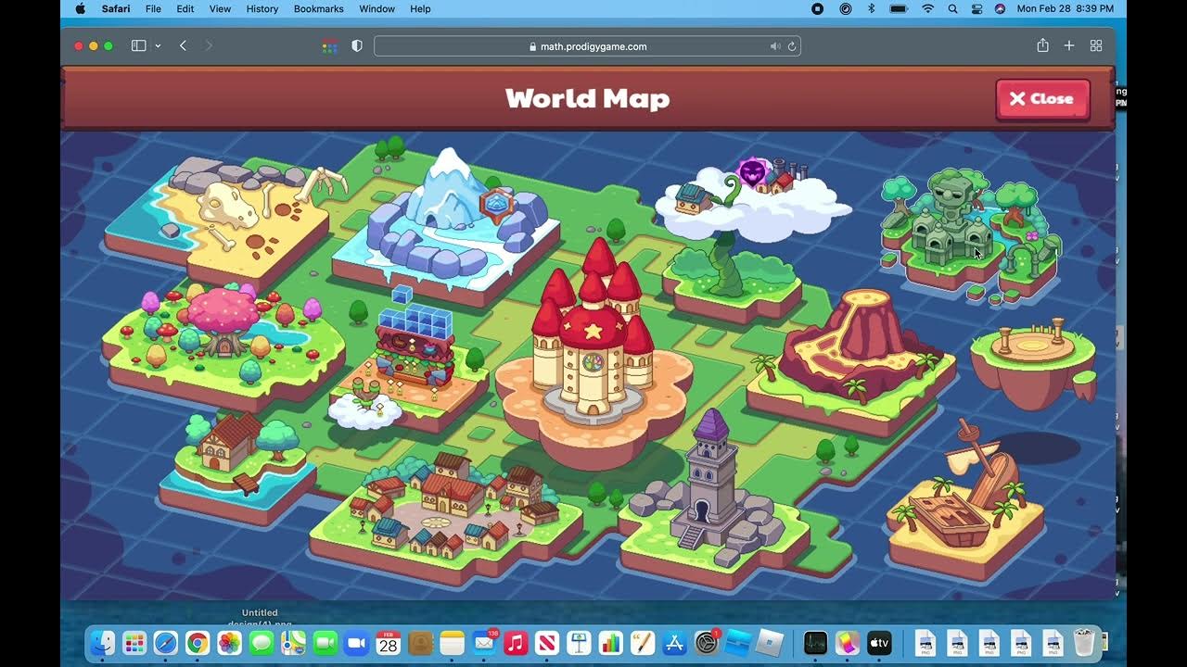Open the Apple menu

pos(80,8)
